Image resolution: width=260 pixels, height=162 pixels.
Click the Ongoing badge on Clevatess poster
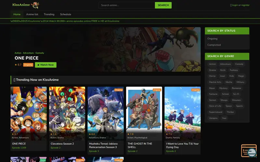pyautogui.click(x=80, y=90)
